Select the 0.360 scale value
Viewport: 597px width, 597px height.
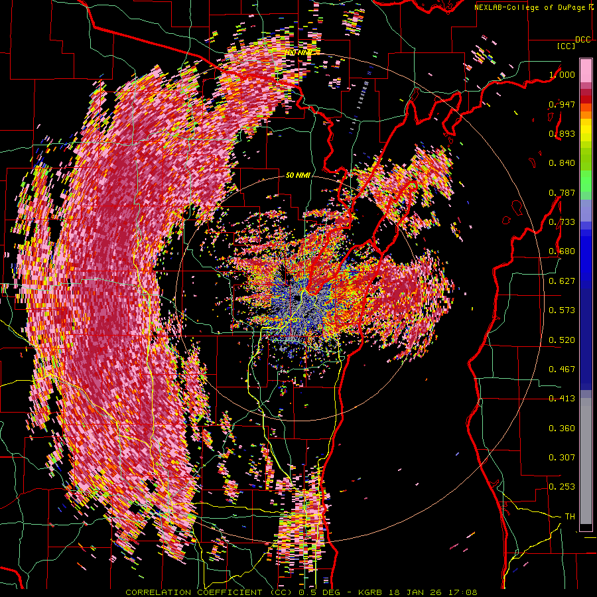(x=562, y=429)
